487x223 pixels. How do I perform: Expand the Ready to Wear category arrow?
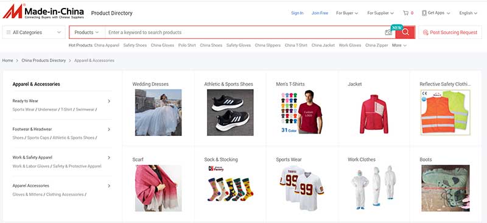click(109, 101)
